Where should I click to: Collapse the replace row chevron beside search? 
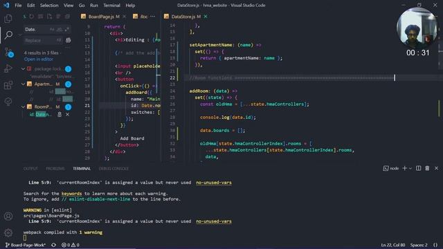tap(20, 35)
